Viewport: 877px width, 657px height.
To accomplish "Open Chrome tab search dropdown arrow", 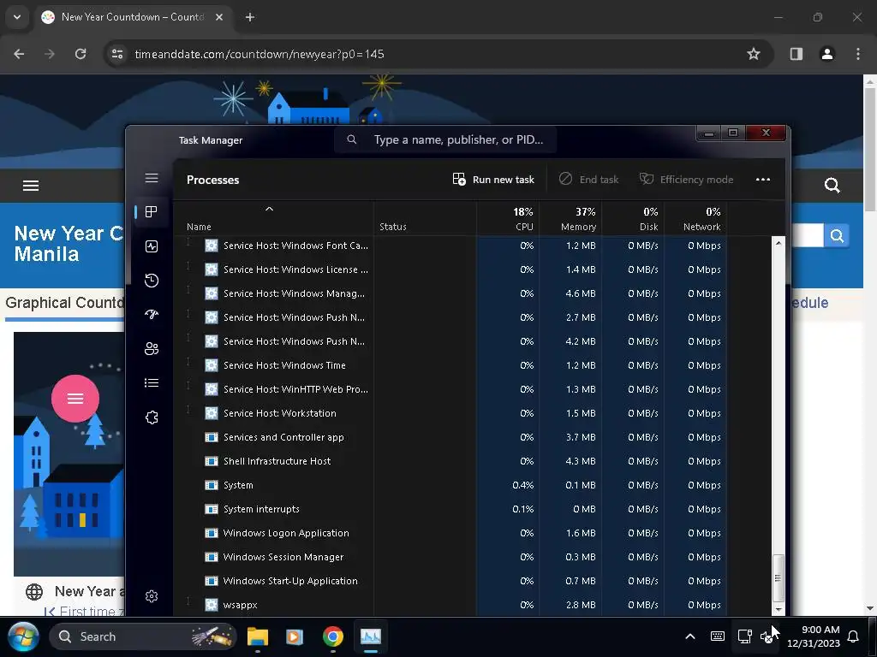I will [x=17, y=17].
